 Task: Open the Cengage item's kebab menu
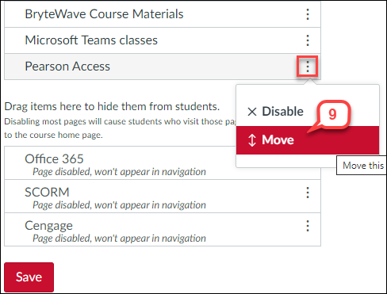coord(308,226)
